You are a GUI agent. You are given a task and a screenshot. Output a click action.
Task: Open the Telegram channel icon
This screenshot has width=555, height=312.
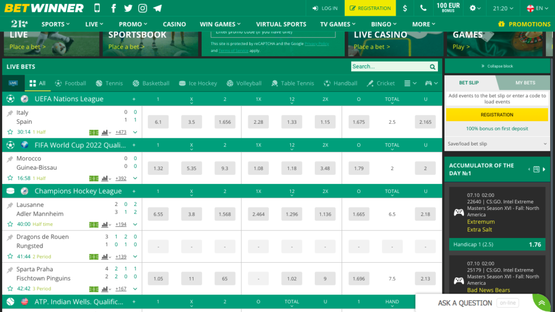click(158, 8)
